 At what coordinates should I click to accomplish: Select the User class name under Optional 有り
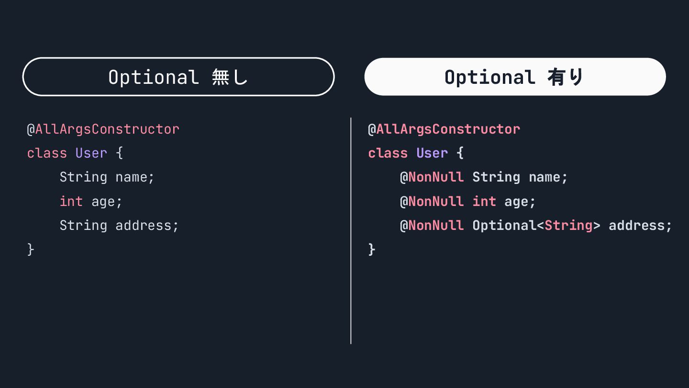pos(432,153)
